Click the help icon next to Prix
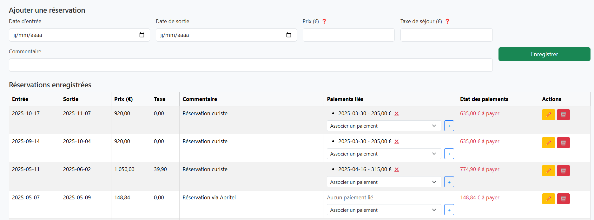The image size is (594, 220). pyautogui.click(x=324, y=21)
